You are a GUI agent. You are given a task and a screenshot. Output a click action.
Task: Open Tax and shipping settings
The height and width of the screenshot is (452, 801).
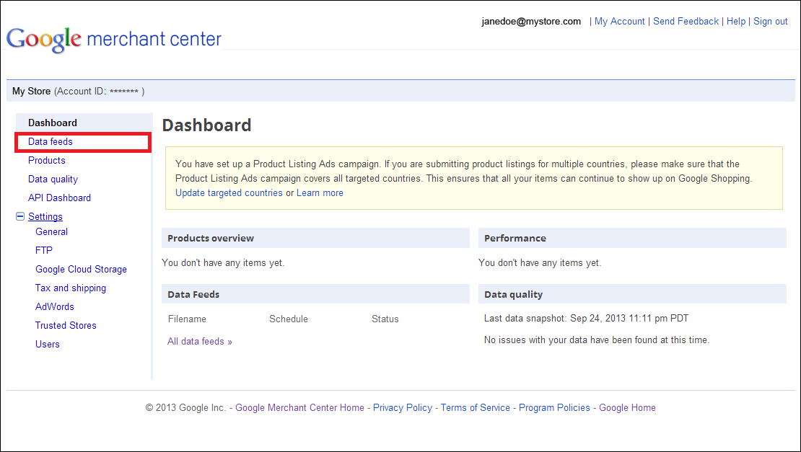click(71, 288)
